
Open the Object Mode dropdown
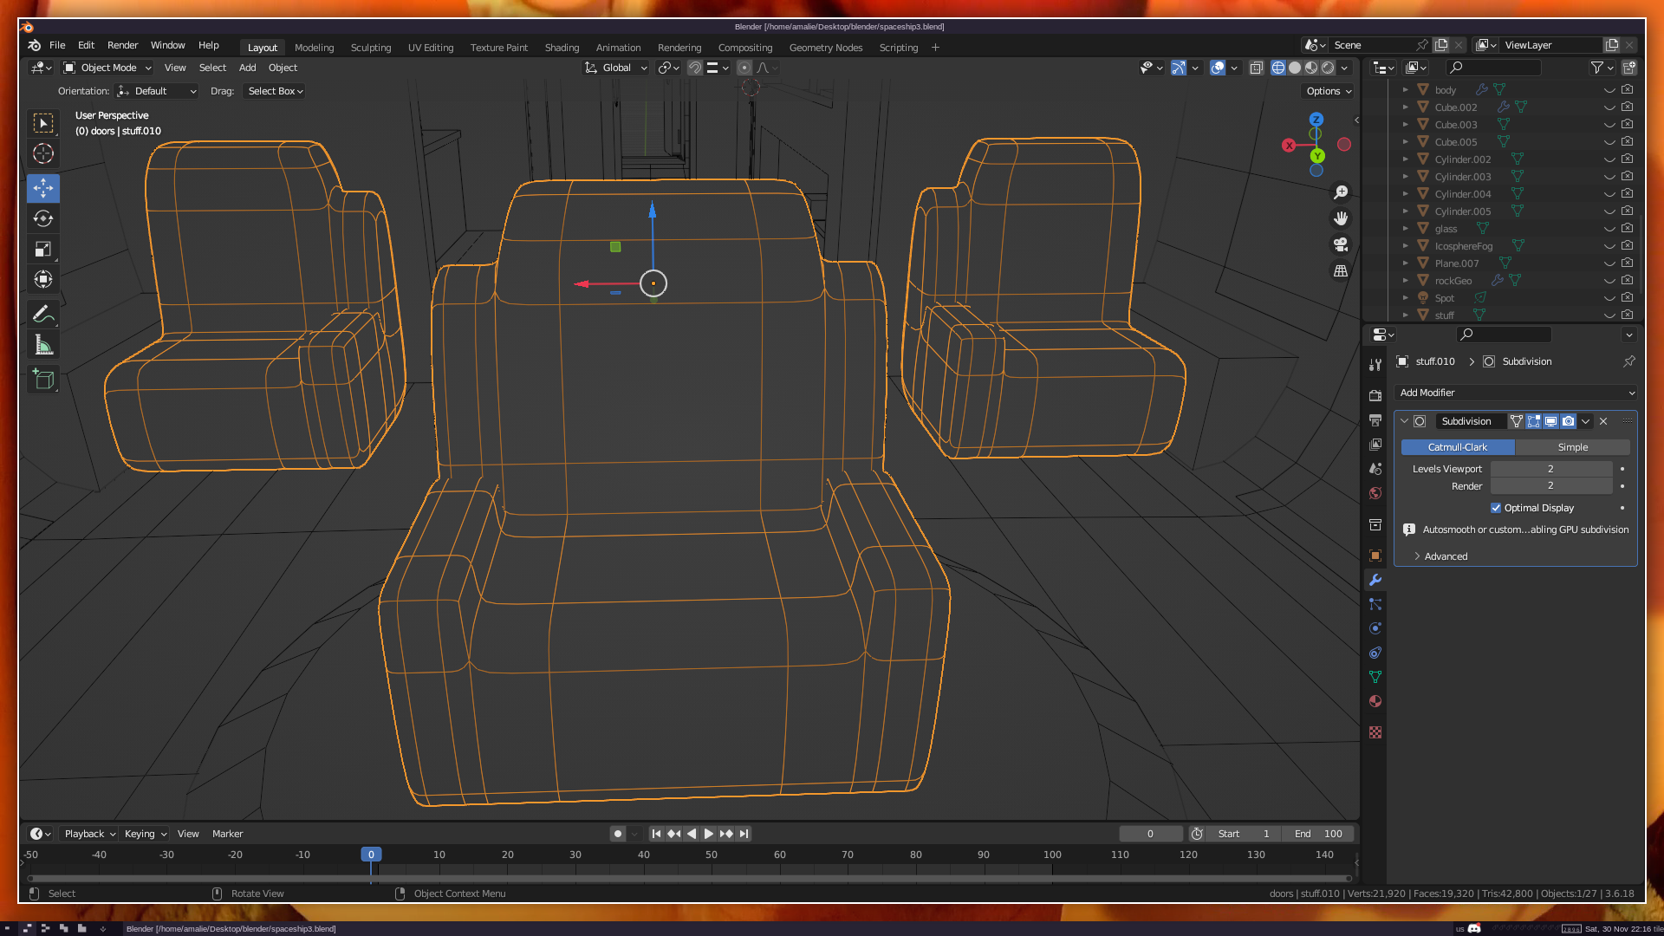point(107,68)
